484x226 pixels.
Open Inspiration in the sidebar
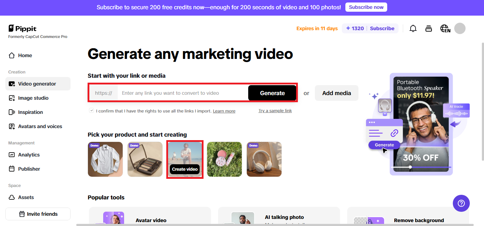[38, 112]
